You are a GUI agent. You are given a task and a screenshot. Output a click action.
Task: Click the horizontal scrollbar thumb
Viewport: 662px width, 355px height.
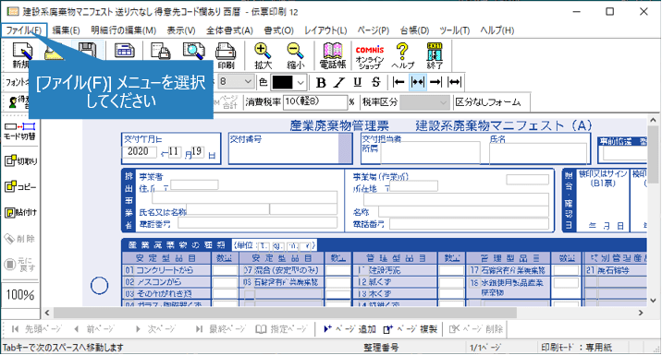pyautogui.click(x=285, y=313)
